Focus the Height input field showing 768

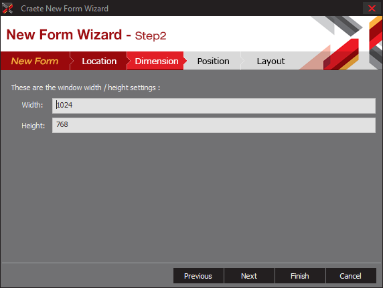214,126
